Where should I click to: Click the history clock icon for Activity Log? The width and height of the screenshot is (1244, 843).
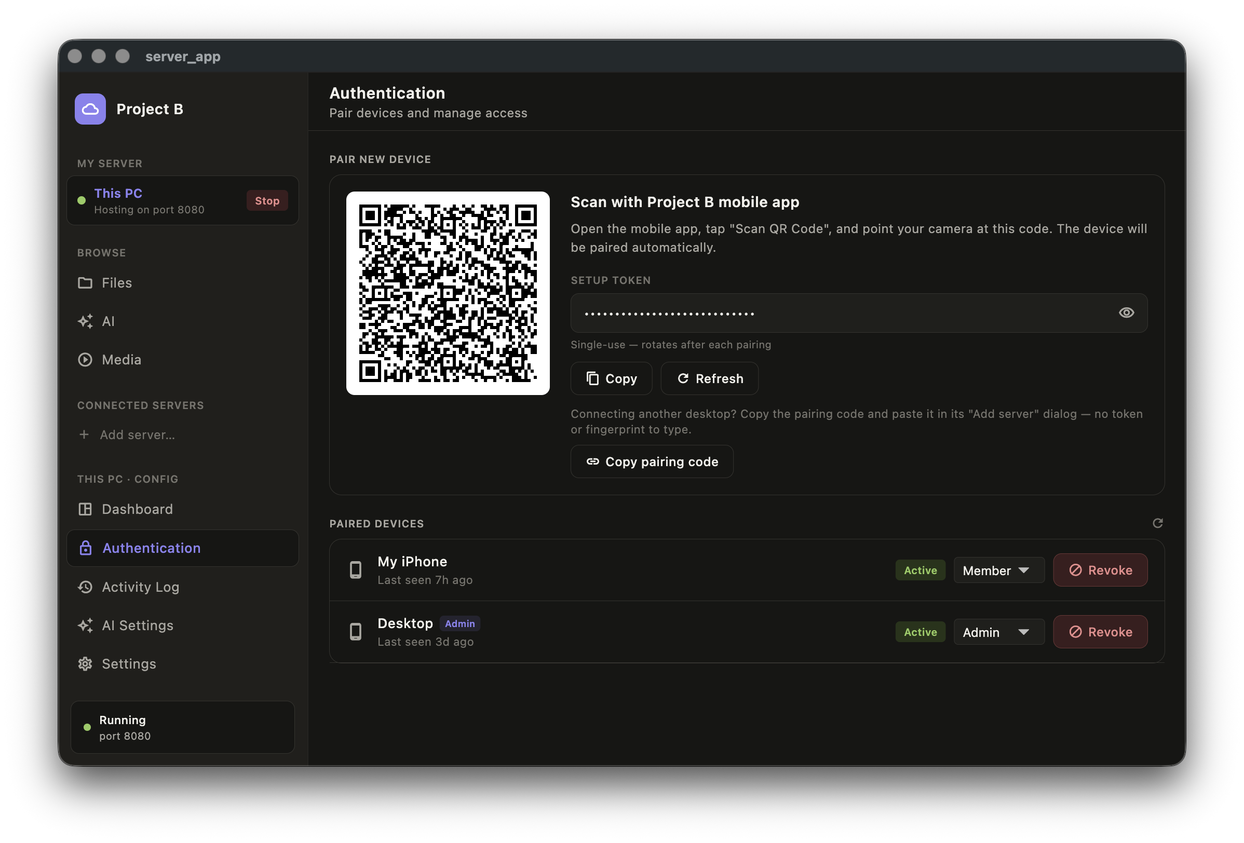coord(85,587)
